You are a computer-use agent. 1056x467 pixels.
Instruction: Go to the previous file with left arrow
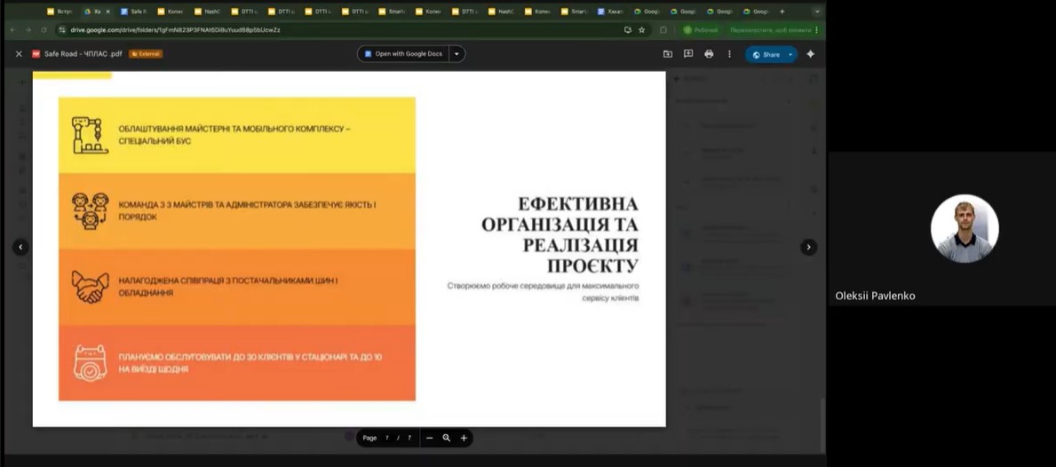point(20,247)
